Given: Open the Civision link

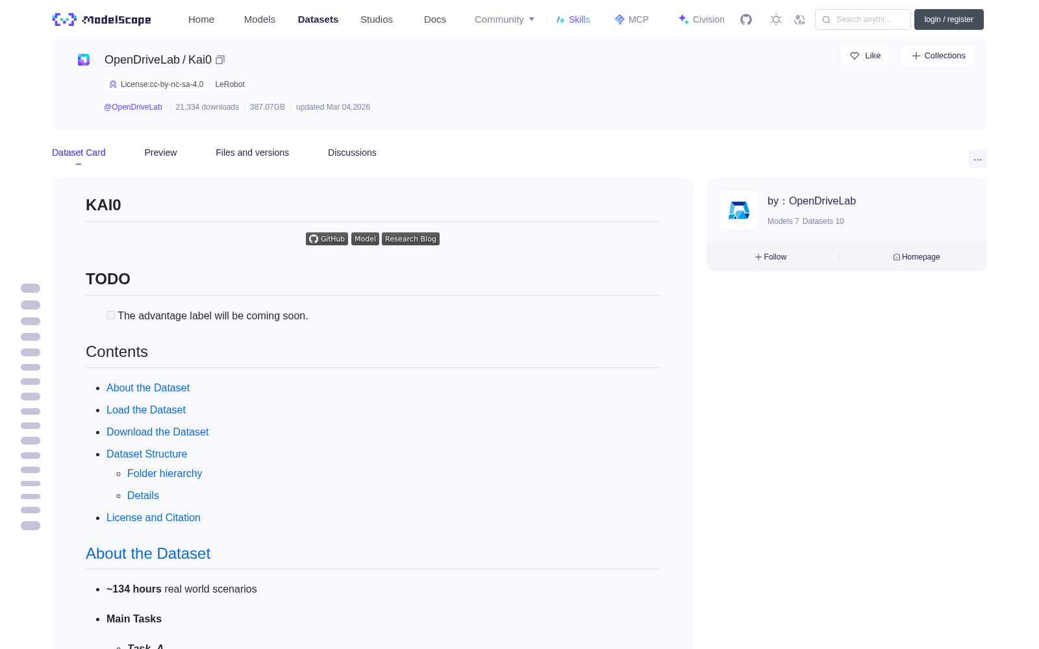Looking at the screenshot, I should (x=701, y=19).
